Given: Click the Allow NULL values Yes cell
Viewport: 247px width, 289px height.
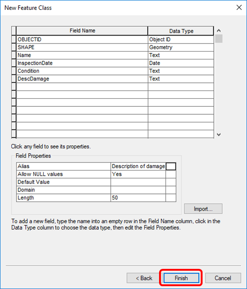Looking at the screenshot, I should (138, 174).
